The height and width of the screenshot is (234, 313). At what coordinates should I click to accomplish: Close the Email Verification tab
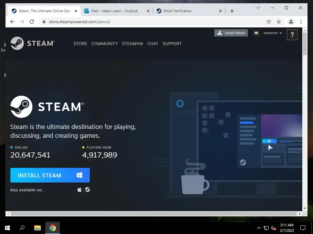(220, 11)
